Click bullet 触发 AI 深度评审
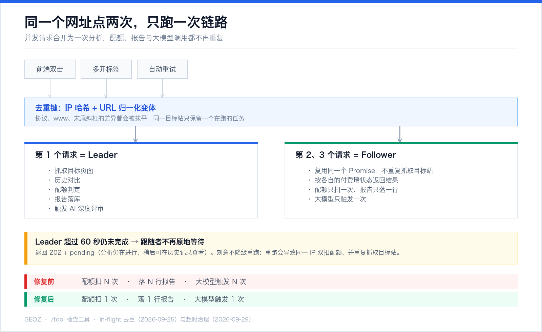 click(x=79, y=209)
